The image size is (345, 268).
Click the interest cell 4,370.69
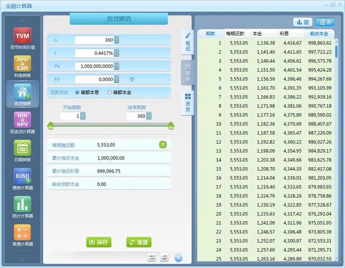point(292,124)
